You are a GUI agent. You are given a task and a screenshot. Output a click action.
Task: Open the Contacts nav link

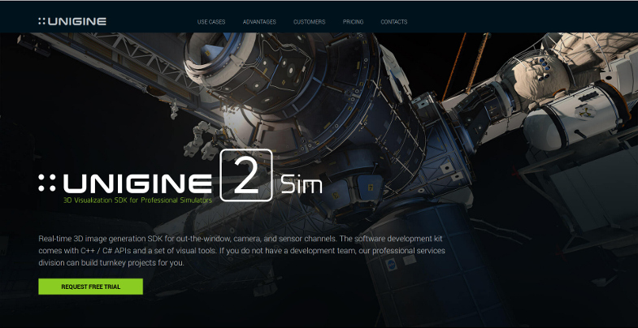pos(394,22)
